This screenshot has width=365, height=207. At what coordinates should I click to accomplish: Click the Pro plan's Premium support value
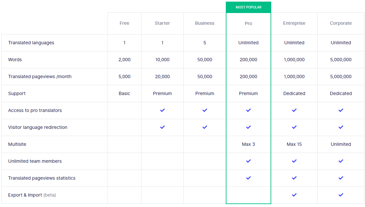pyautogui.click(x=249, y=93)
